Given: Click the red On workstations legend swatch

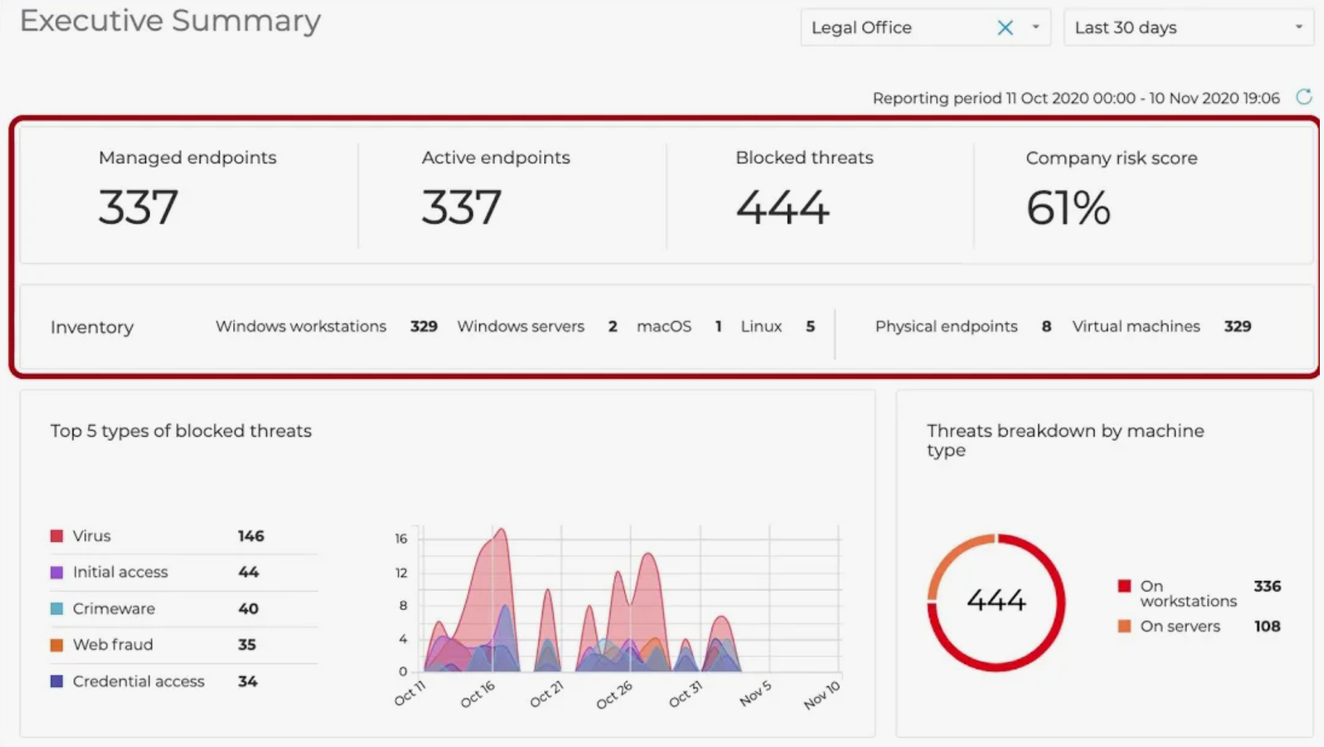Looking at the screenshot, I should click(x=1124, y=586).
